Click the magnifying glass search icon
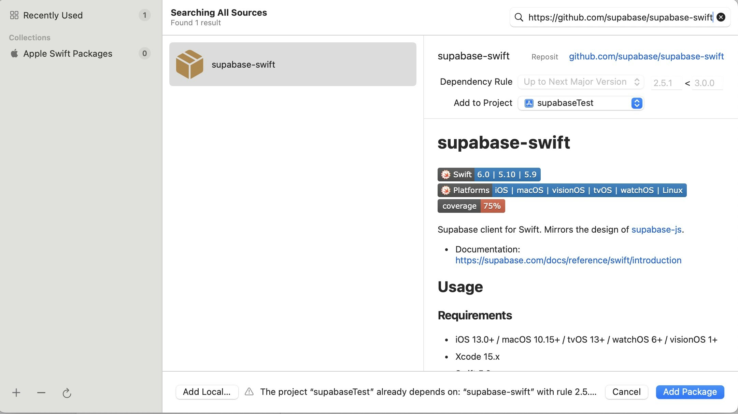738x414 pixels. click(x=519, y=17)
